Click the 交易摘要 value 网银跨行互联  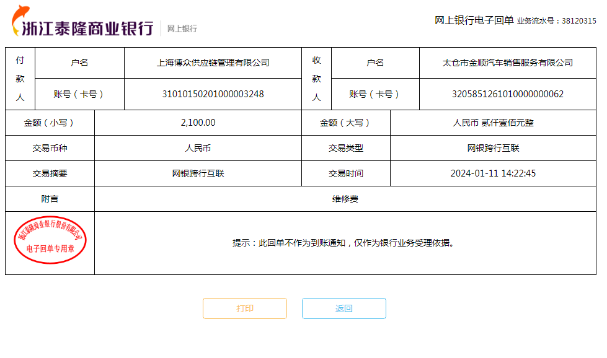[198, 173]
